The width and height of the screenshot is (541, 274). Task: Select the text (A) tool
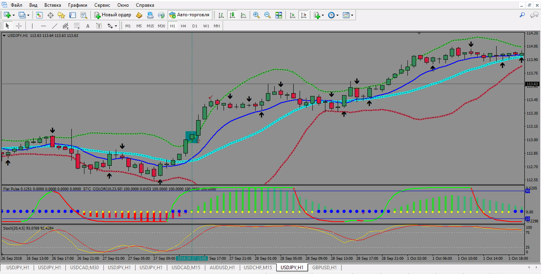[x=88, y=26]
